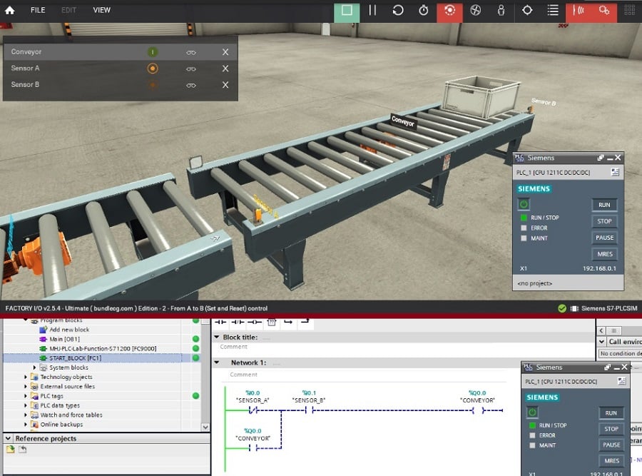Image resolution: width=642 pixels, height=476 pixels.
Task: Collapse Network 1
Action: [x=217, y=363]
